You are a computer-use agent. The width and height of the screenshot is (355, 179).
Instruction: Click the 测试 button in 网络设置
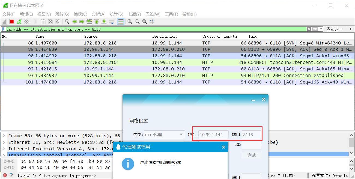[x=251, y=155]
